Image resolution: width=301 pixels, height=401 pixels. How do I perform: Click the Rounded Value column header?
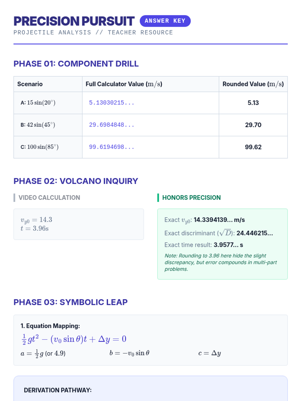(253, 84)
